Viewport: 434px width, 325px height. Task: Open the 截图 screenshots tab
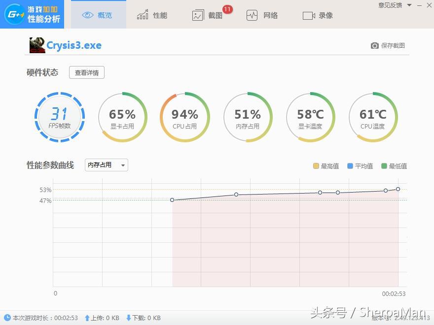click(207, 15)
